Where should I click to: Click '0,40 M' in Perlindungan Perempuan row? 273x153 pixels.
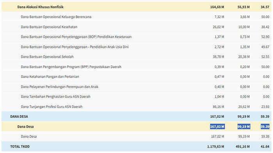click(219, 86)
